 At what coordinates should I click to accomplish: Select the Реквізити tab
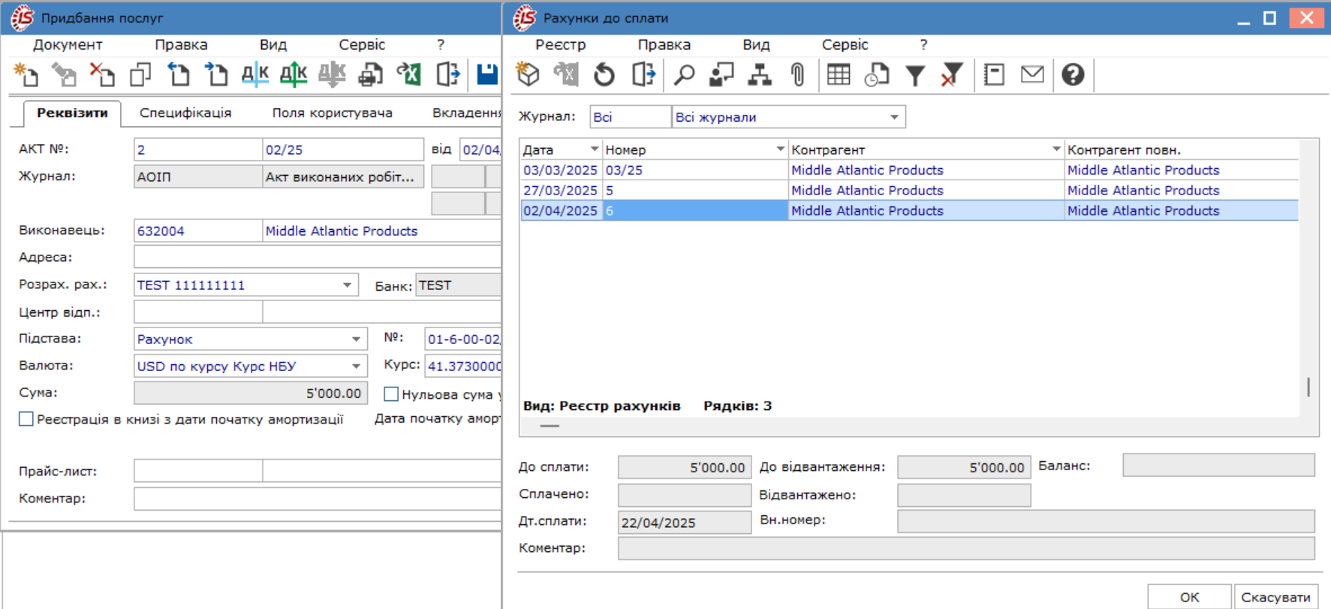click(72, 113)
